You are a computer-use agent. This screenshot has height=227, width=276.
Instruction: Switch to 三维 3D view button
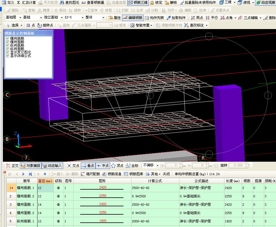226,2
